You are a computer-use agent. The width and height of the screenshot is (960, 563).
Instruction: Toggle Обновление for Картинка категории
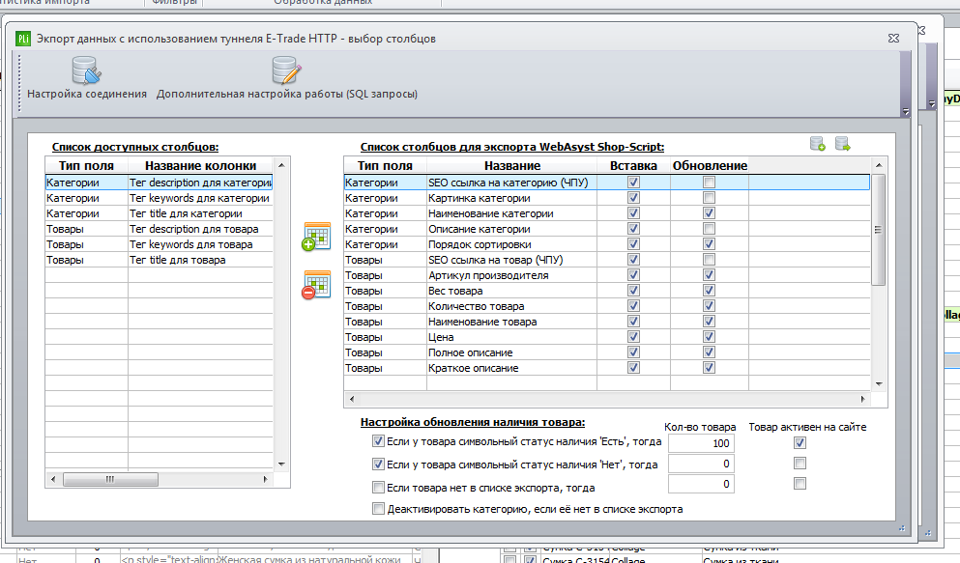(x=709, y=197)
